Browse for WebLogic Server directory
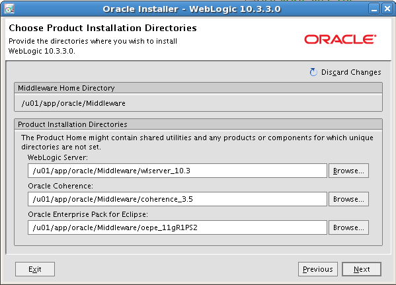The image size is (396, 285). pyautogui.click(x=348, y=171)
